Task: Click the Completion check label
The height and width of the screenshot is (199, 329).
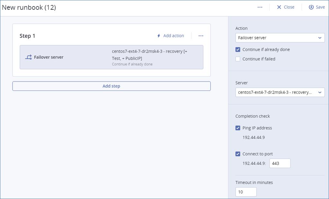Action: tap(253, 116)
